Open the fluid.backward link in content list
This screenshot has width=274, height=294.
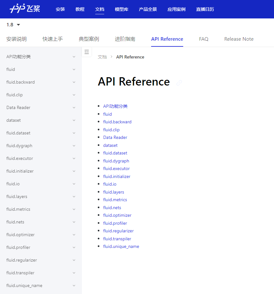(x=117, y=122)
